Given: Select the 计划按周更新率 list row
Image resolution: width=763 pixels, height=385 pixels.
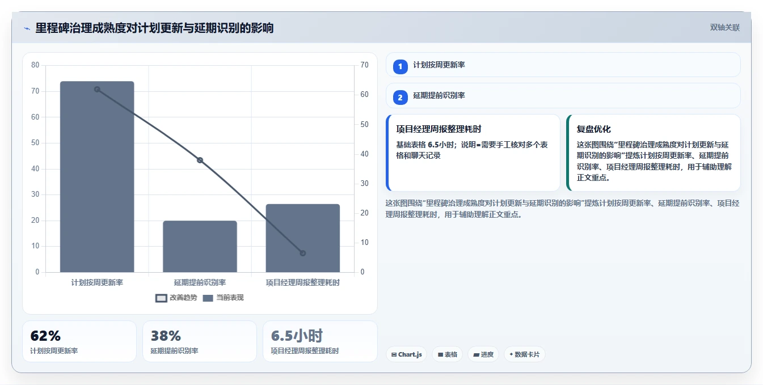Looking at the screenshot, I should point(563,65).
